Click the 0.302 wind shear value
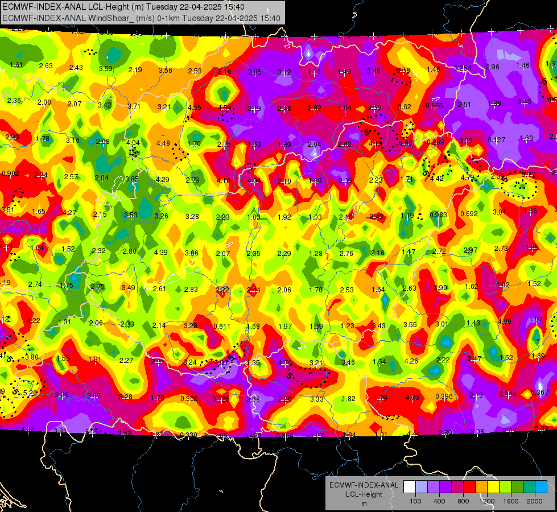The height and width of the screenshot is (512, 557). pos(189,398)
